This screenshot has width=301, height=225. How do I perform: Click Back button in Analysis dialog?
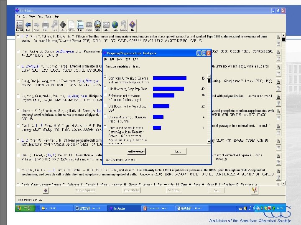click(x=178, y=151)
